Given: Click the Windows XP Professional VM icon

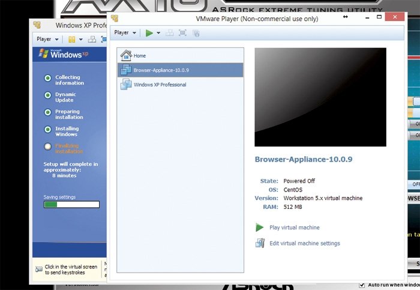Looking at the screenshot, I should [x=126, y=84].
